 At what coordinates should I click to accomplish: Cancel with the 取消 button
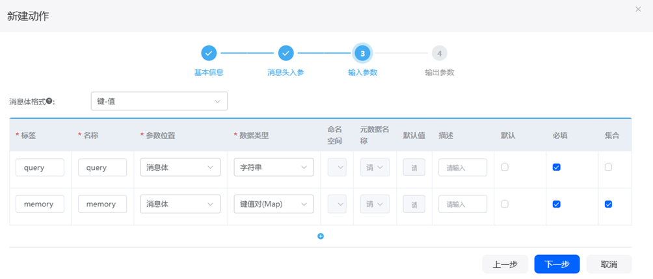click(609, 264)
